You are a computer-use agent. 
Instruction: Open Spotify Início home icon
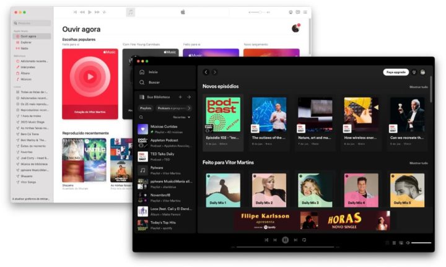point(142,72)
